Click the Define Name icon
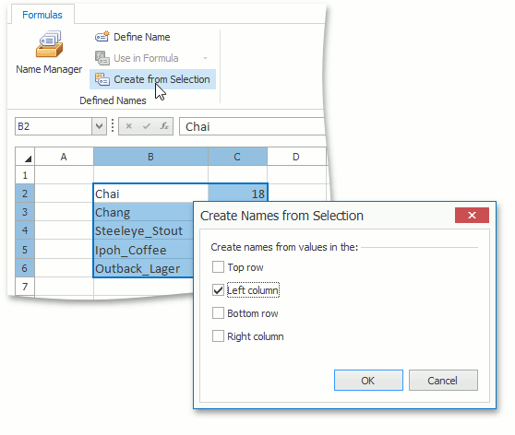 [102, 37]
